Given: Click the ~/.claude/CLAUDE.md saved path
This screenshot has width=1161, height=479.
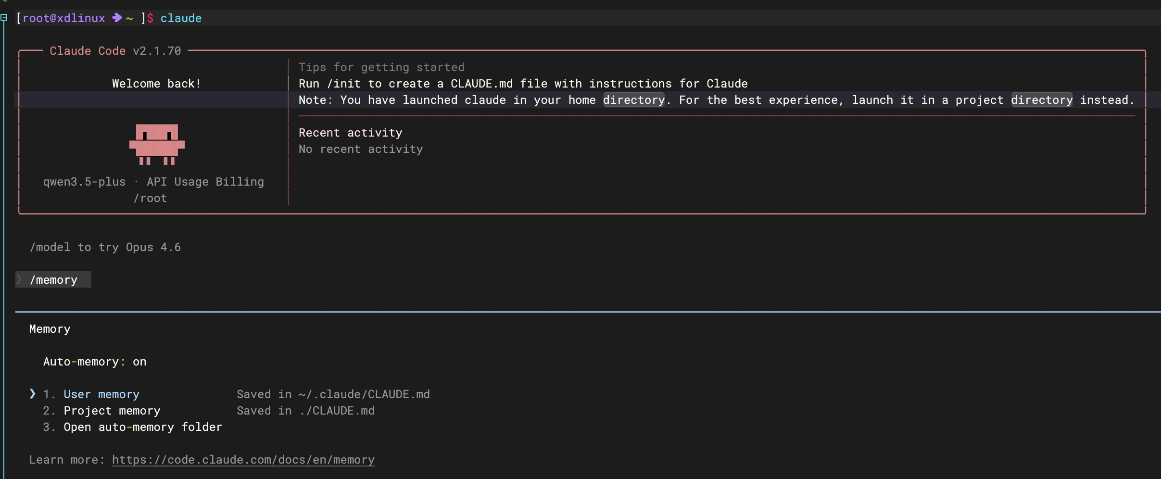Looking at the screenshot, I should click(x=364, y=394).
